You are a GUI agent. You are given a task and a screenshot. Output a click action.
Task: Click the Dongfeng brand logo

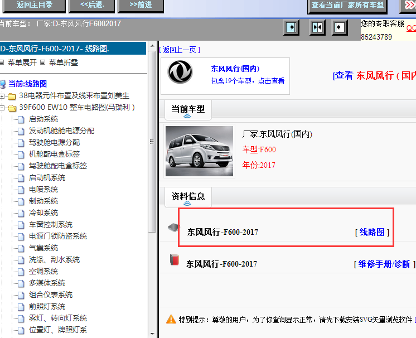[x=180, y=72]
